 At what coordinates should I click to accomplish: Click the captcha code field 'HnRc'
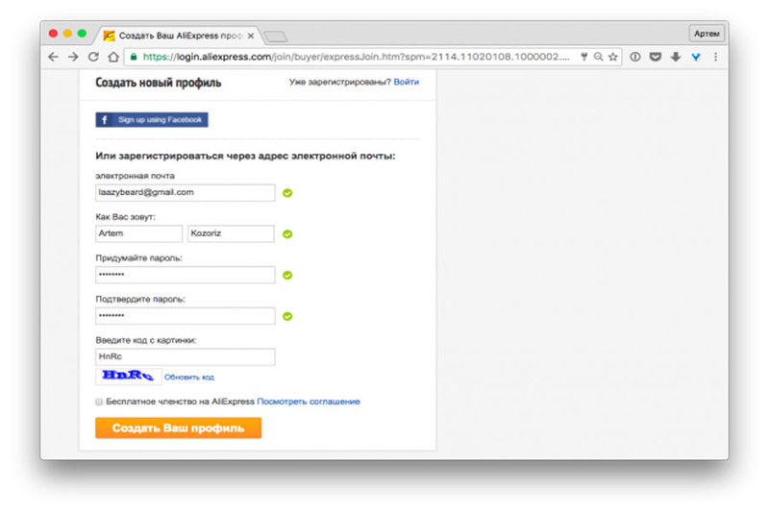pyautogui.click(x=186, y=356)
